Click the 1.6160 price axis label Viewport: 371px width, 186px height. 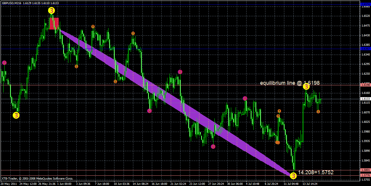tap(366, 93)
